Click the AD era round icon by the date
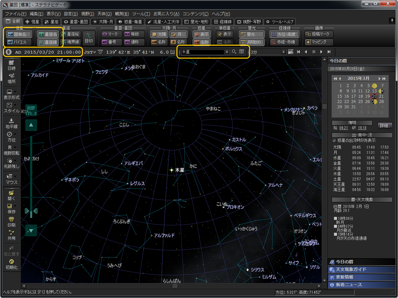 (9, 52)
